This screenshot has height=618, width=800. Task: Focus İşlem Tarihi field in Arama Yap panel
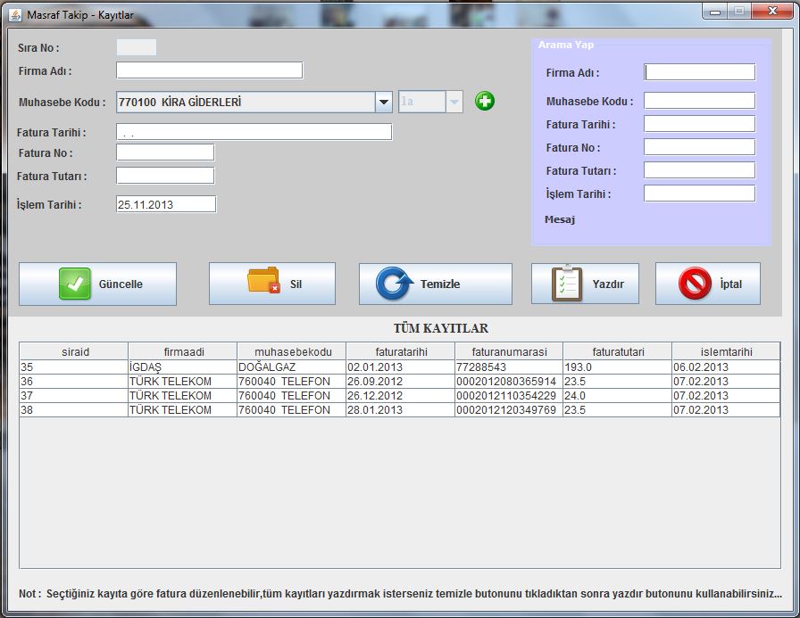click(x=699, y=194)
